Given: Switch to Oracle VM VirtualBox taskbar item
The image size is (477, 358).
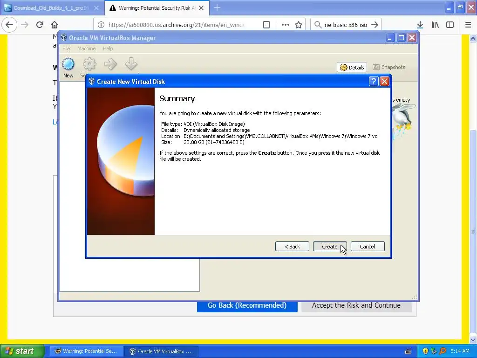Looking at the screenshot, I should tap(161, 351).
